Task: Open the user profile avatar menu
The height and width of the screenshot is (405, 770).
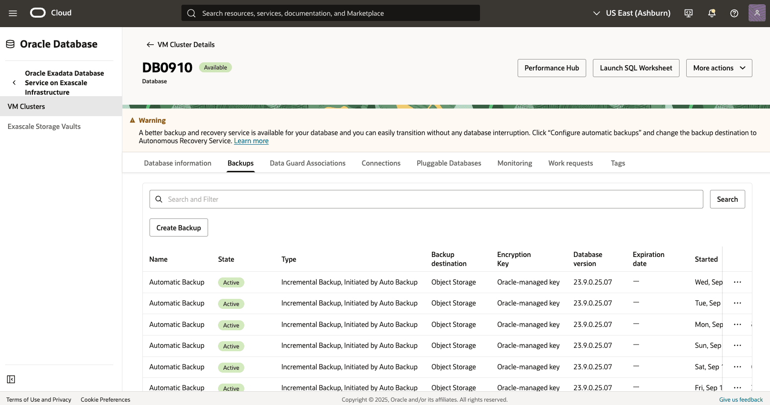Action: [x=757, y=13]
